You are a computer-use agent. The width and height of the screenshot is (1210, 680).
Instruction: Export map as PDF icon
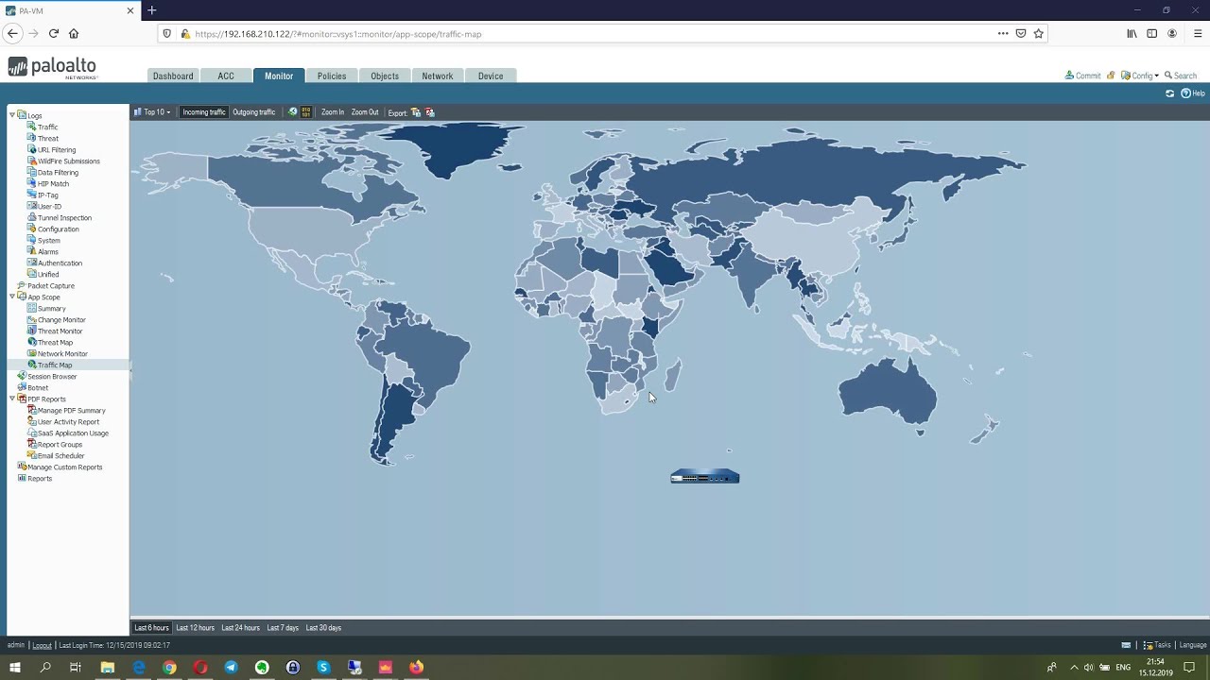point(430,112)
